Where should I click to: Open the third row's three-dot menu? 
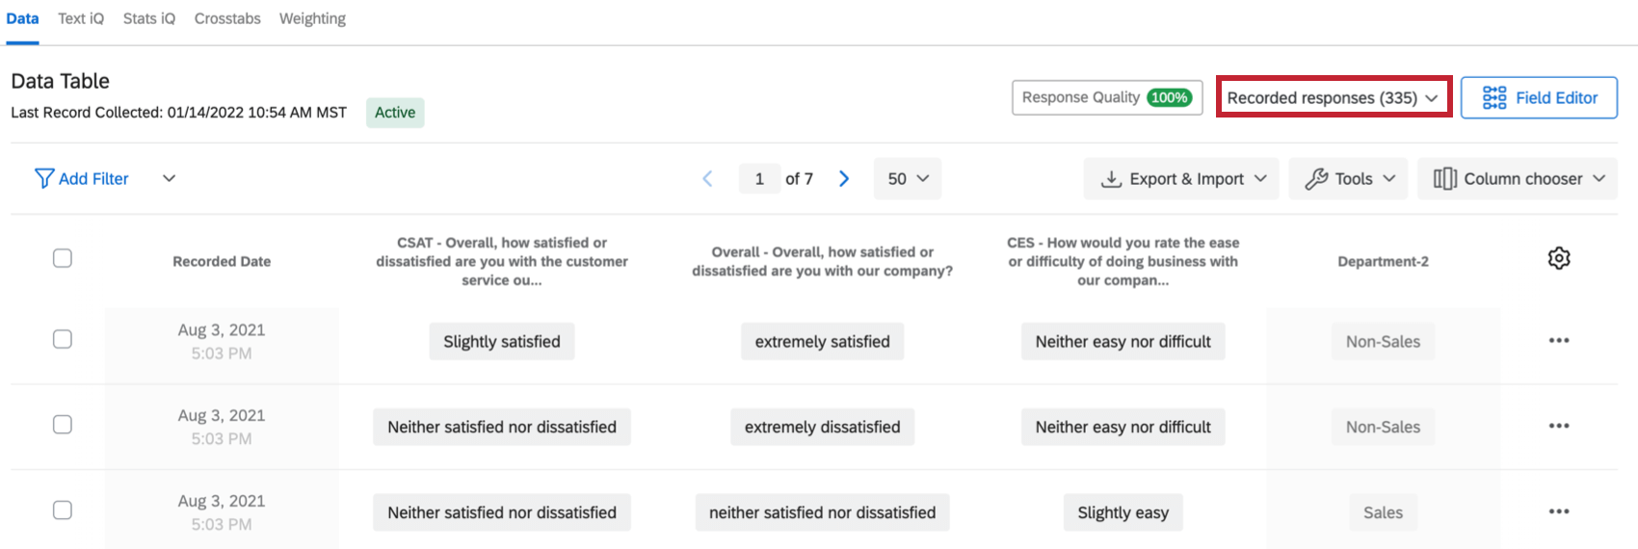[x=1559, y=512]
